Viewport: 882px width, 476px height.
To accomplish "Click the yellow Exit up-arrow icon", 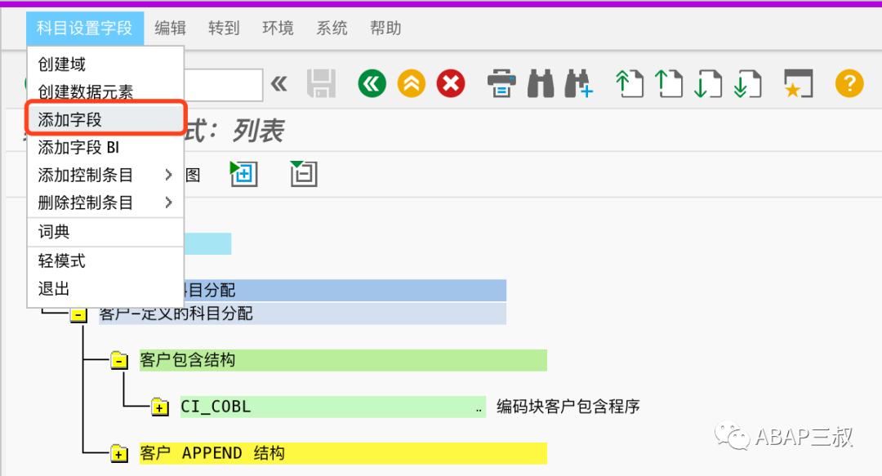I will 411,84.
